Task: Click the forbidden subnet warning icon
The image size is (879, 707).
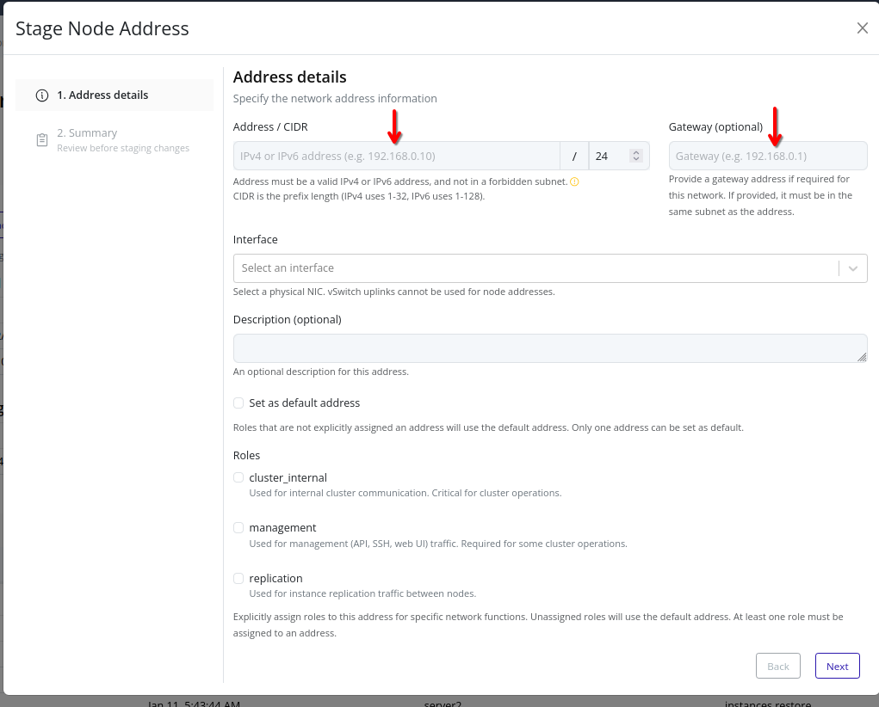Action: pyautogui.click(x=575, y=181)
